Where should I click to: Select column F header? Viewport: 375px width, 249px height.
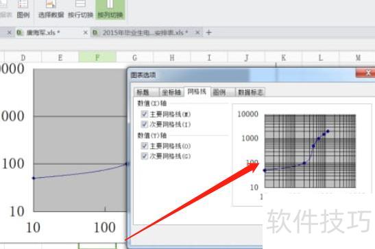[x=97, y=57]
